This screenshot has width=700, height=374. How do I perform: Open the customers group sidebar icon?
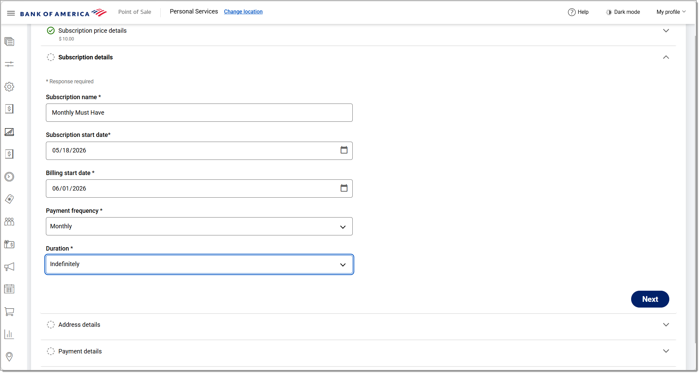coord(9,222)
